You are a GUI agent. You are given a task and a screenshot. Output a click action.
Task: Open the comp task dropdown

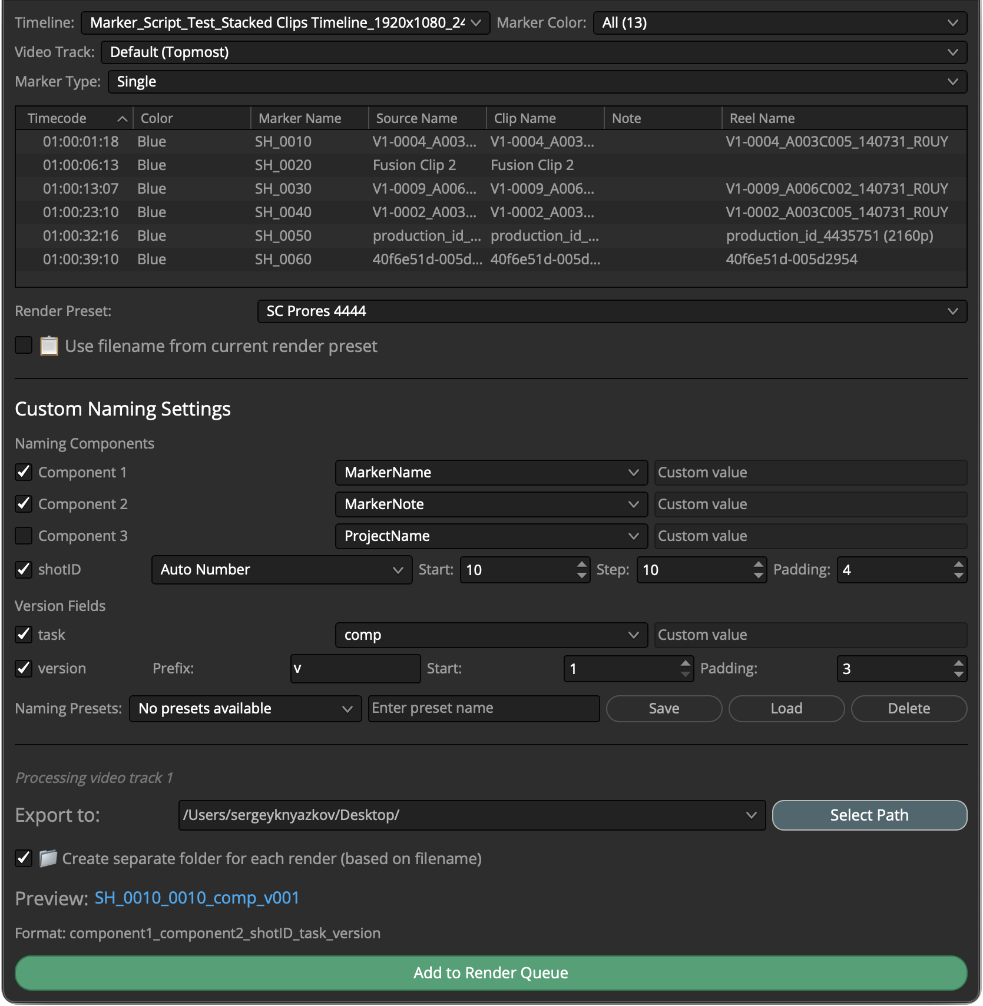pyautogui.click(x=491, y=635)
